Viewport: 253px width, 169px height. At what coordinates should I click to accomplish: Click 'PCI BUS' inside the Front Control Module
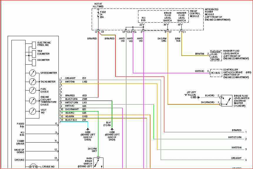click(x=143, y=19)
